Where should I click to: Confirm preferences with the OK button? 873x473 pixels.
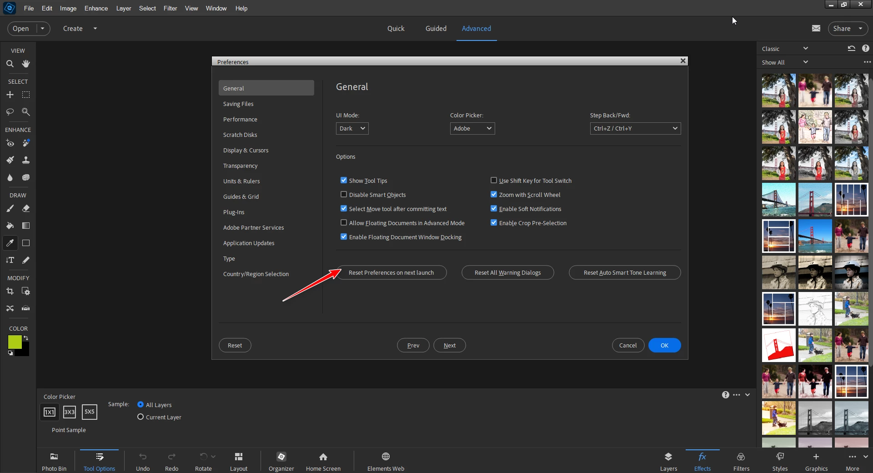pos(664,345)
